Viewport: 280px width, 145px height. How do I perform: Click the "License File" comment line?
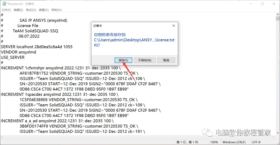pyautogui.click(x=28, y=25)
